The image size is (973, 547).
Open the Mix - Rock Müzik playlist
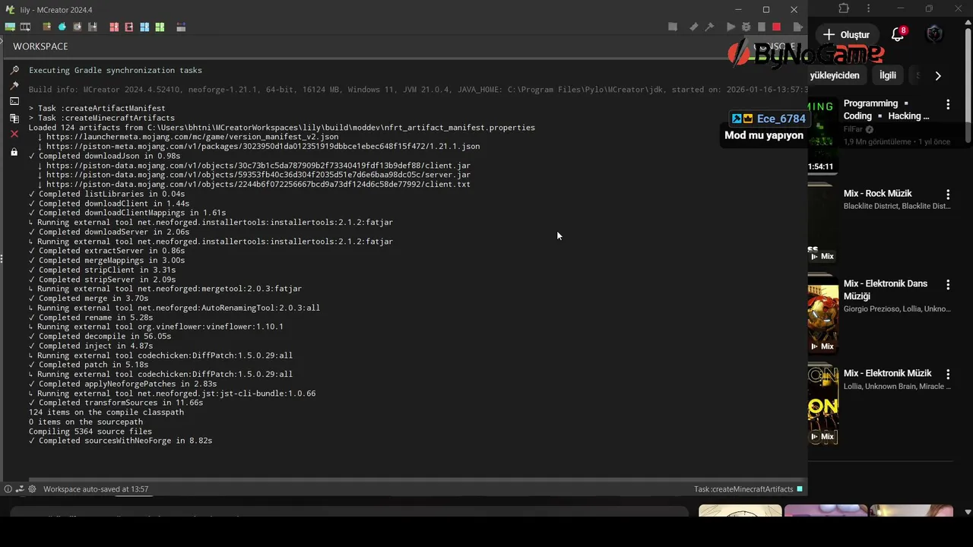click(x=877, y=193)
